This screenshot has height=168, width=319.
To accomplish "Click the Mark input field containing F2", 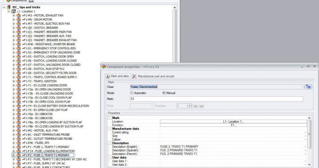I will (x=217, y=99).
